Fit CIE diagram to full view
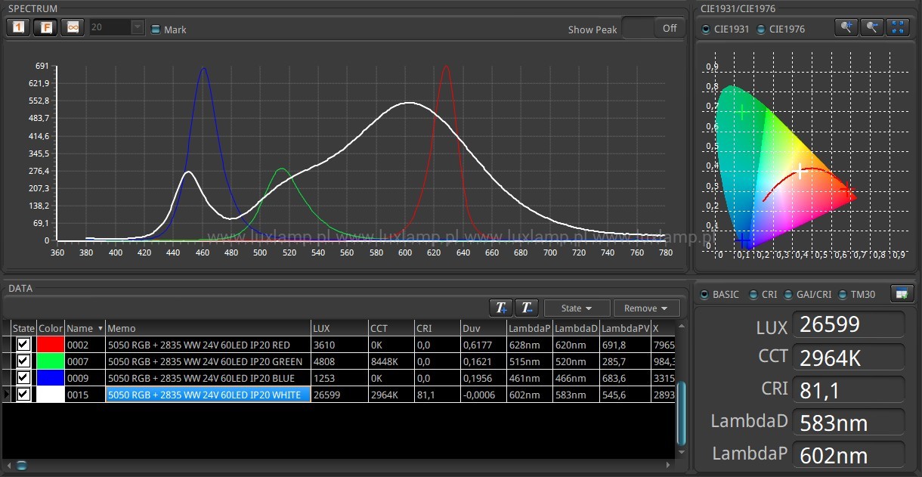The width and height of the screenshot is (922, 477). tap(898, 28)
